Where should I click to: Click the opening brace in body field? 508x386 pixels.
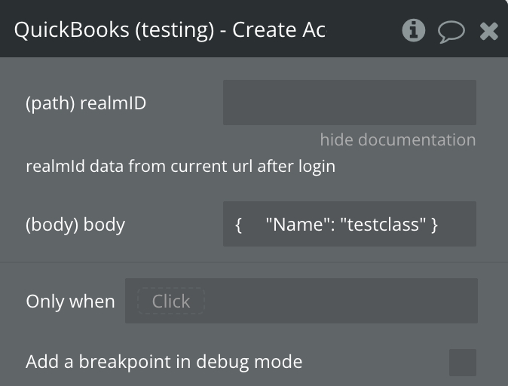click(238, 224)
